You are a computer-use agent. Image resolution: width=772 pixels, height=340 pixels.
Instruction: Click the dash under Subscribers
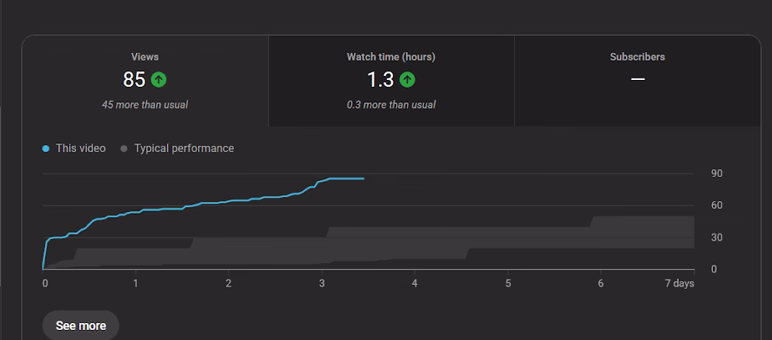point(637,79)
